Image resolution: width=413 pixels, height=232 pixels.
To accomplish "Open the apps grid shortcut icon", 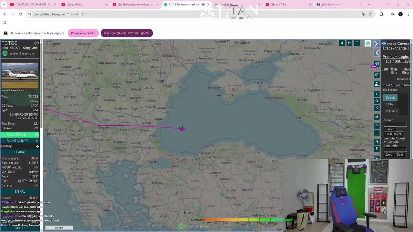I will [4, 23].
